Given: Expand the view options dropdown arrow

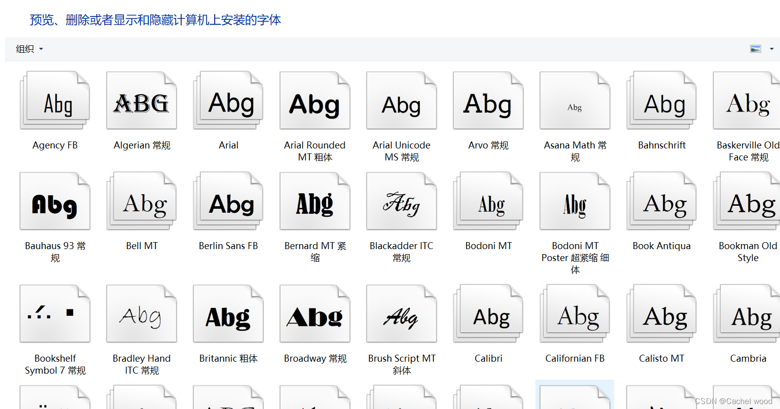Looking at the screenshot, I should (x=772, y=49).
